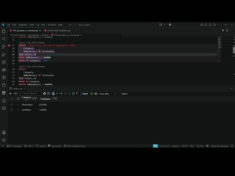Viewport: 235px width, 176px height.
Task: Click the search magnifier icon in table header
Action: 18,99
